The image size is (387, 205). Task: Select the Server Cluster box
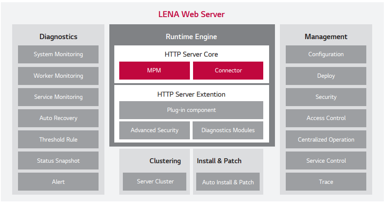point(154,182)
